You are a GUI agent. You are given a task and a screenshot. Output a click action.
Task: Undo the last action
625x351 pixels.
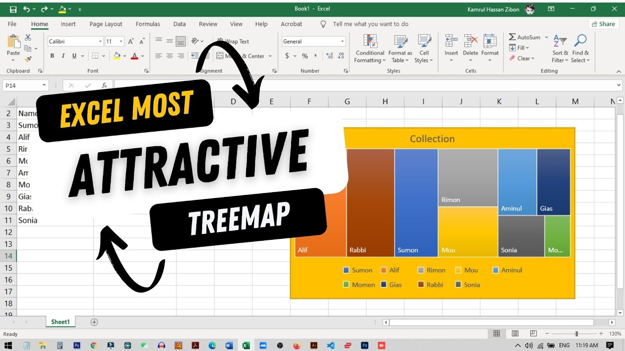pos(26,9)
